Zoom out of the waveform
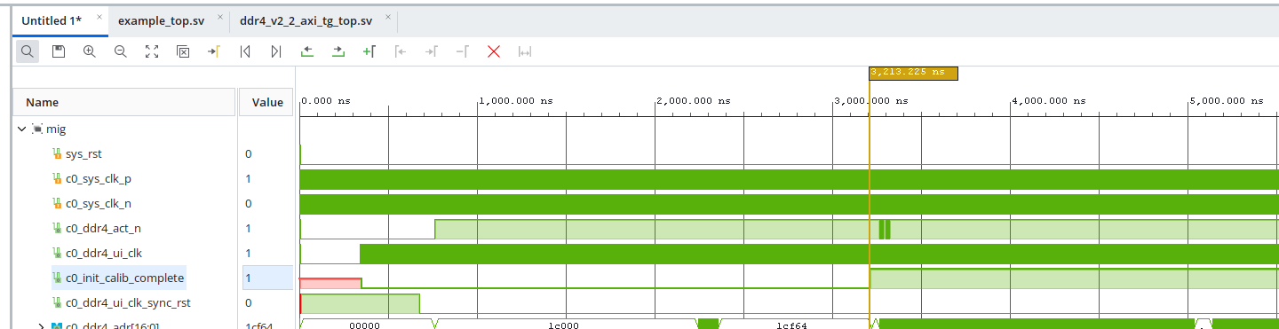 tap(120, 51)
